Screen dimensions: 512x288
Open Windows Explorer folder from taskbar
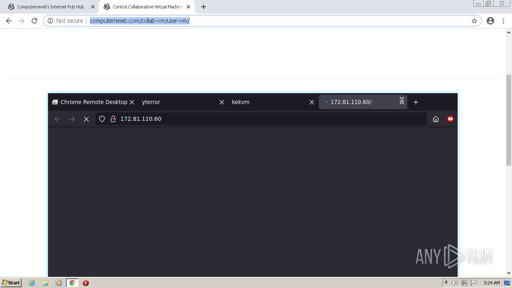pyautogui.click(x=45, y=283)
